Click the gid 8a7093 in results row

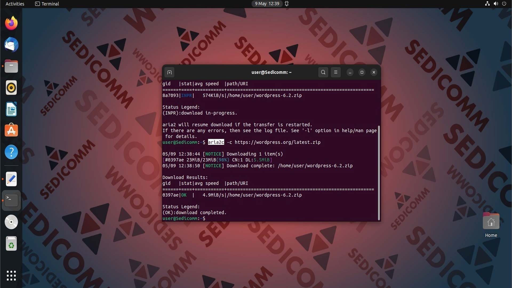170,95
